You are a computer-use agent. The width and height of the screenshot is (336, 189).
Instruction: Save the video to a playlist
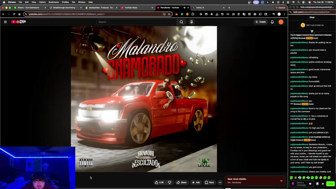[x=209, y=182]
